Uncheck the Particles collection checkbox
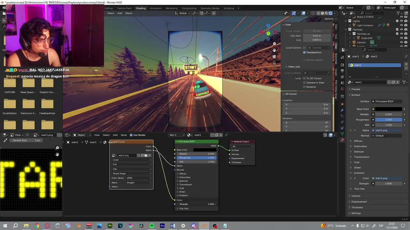Screen dimensions: 410x230 pyautogui.click(x=397, y=29)
